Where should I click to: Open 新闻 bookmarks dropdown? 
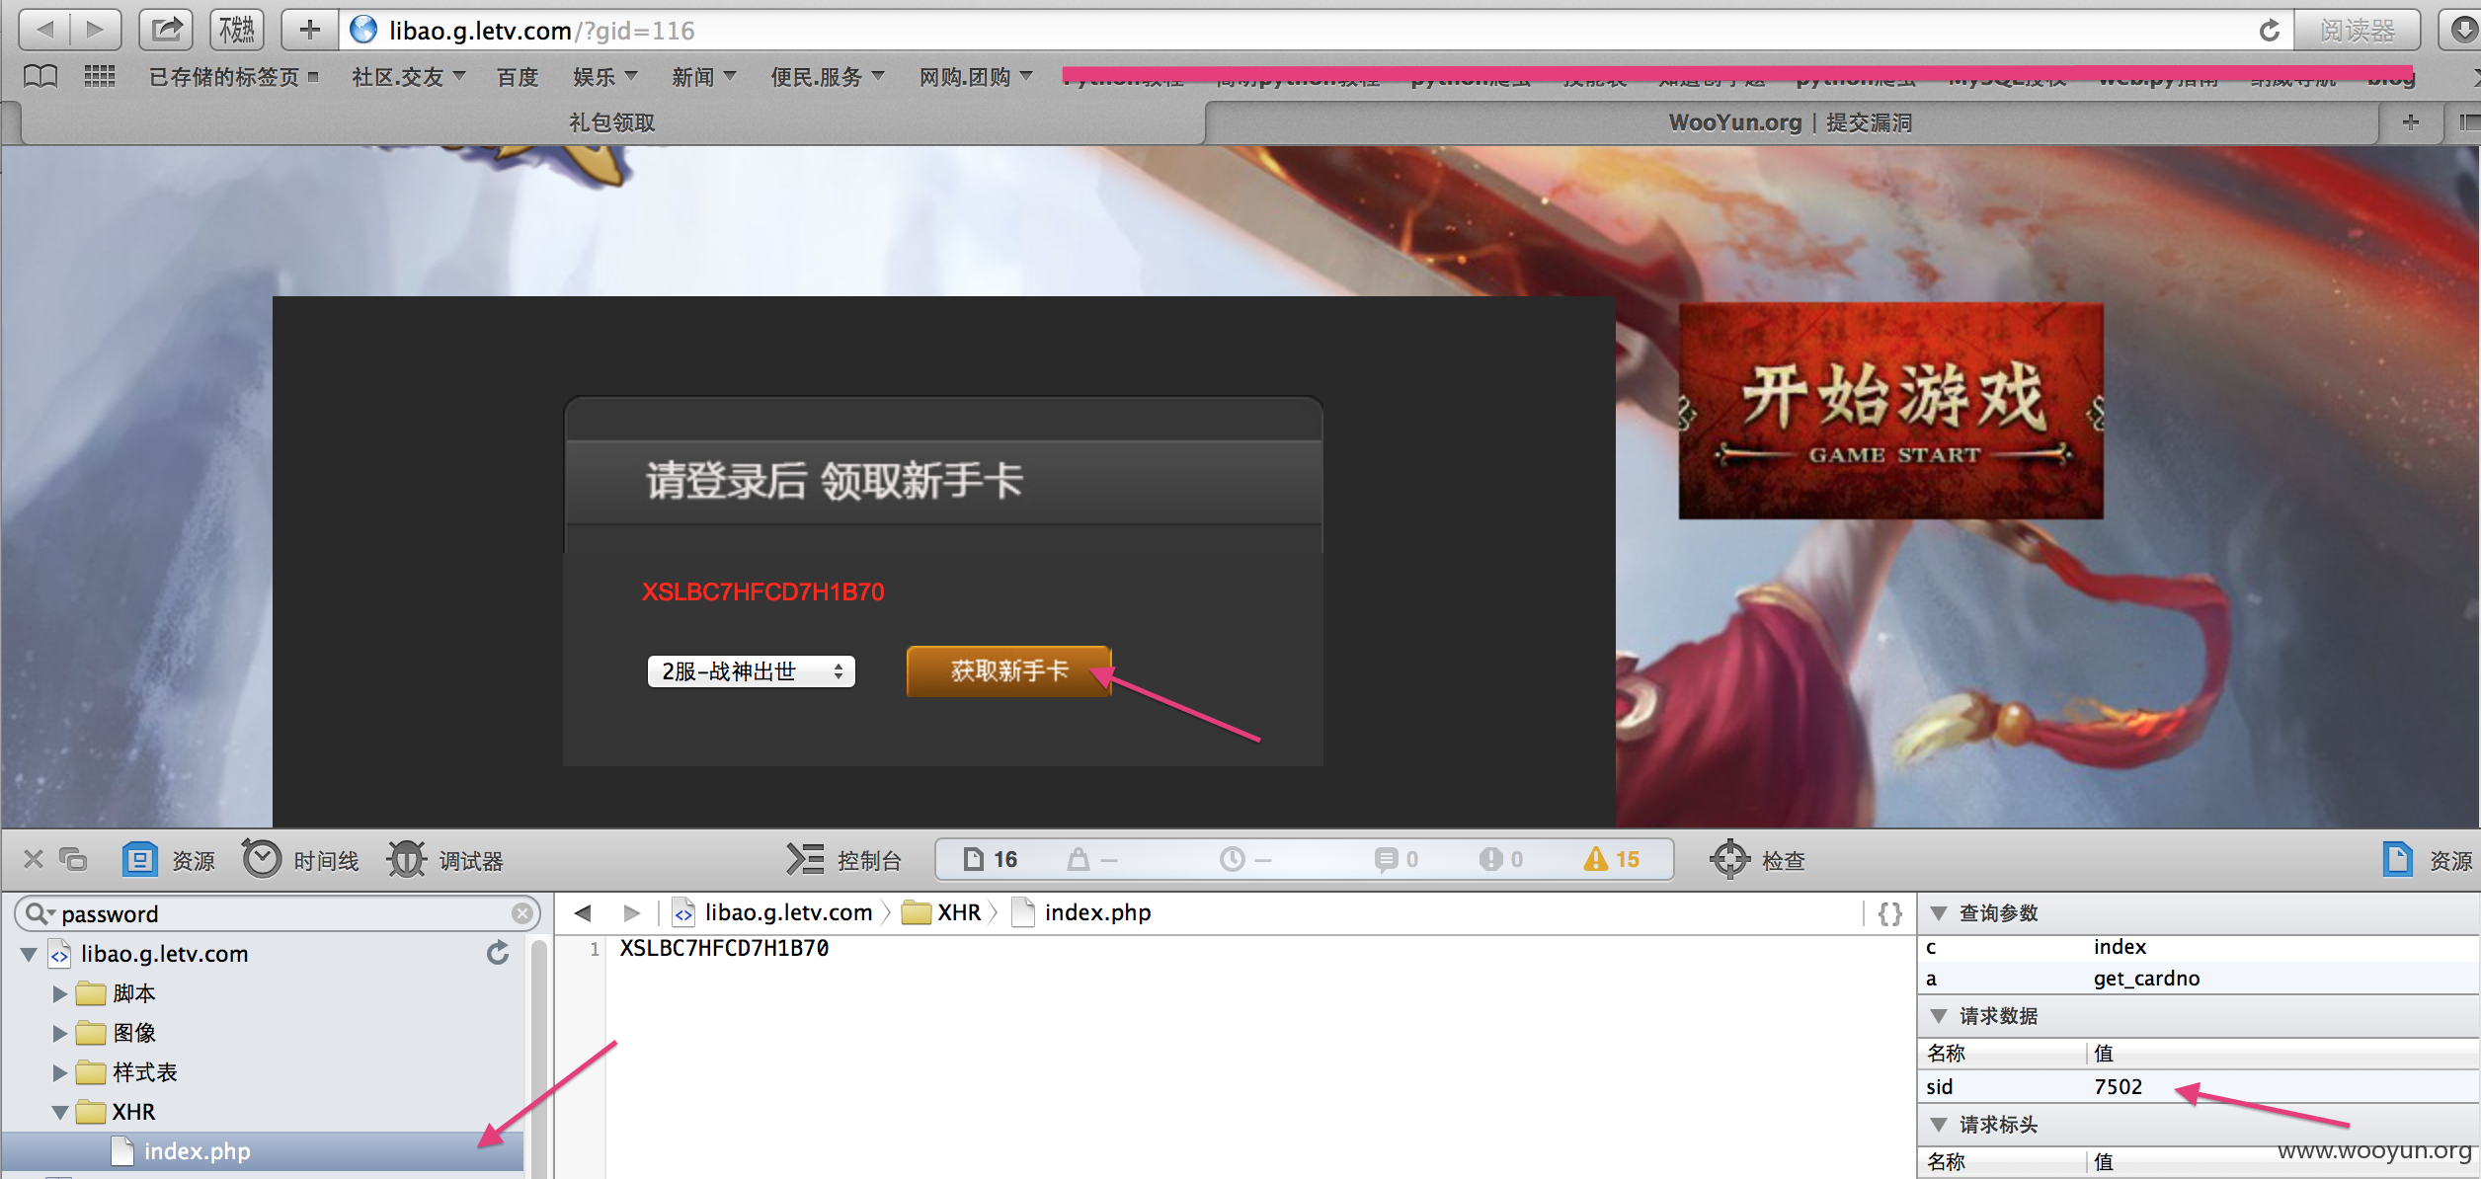point(704,77)
